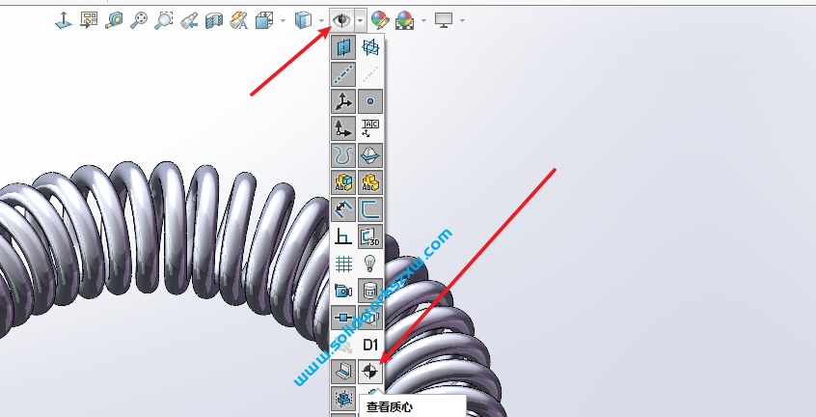Expand the Apply Scene dropdown arrow
This screenshot has height=417, width=816.
[423, 21]
